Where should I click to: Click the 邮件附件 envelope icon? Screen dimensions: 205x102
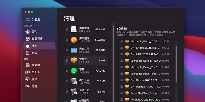tap(74, 100)
